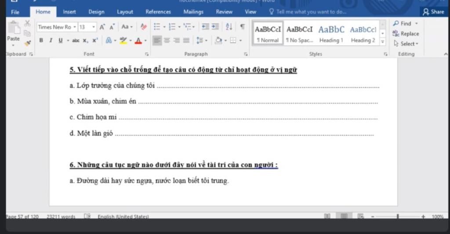Screen dimensions: 450x234
Task: Apply borders to selection
Action: 233,40
